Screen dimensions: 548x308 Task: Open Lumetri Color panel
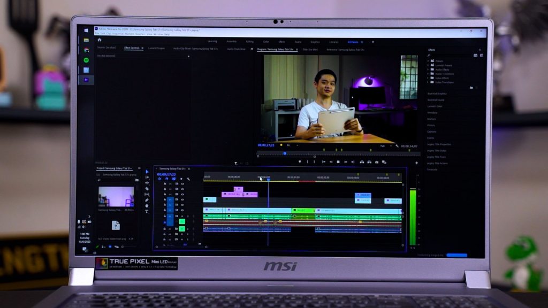coord(435,106)
